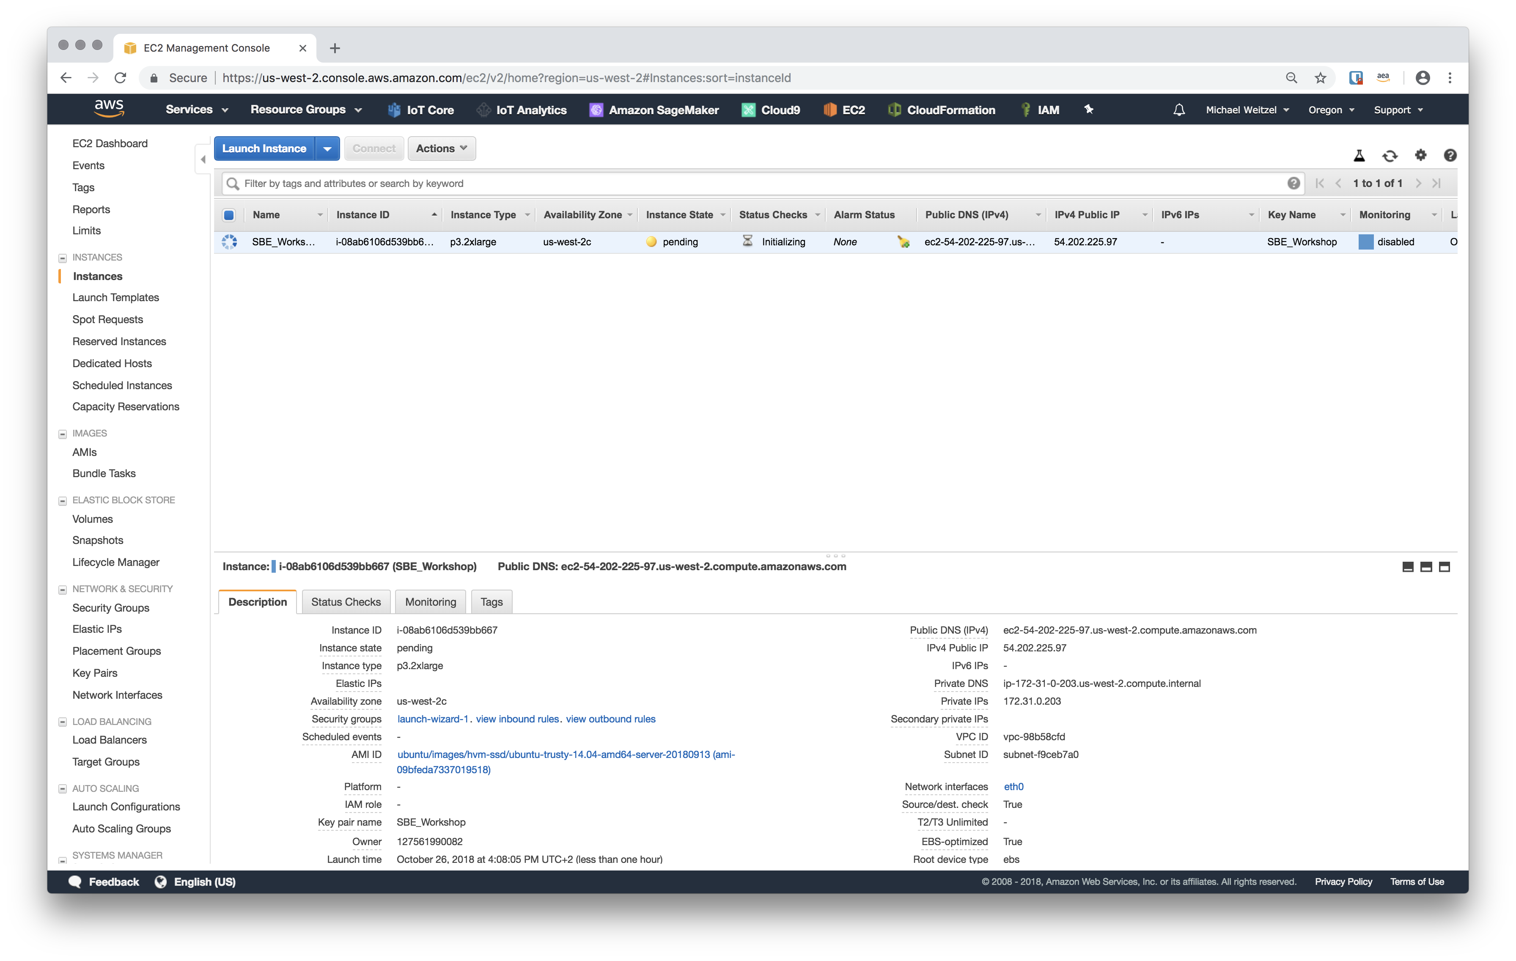This screenshot has height=961, width=1516.
Task: Open the Amazon SageMaker shortcut
Action: pyautogui.click(x=654, y=110)
